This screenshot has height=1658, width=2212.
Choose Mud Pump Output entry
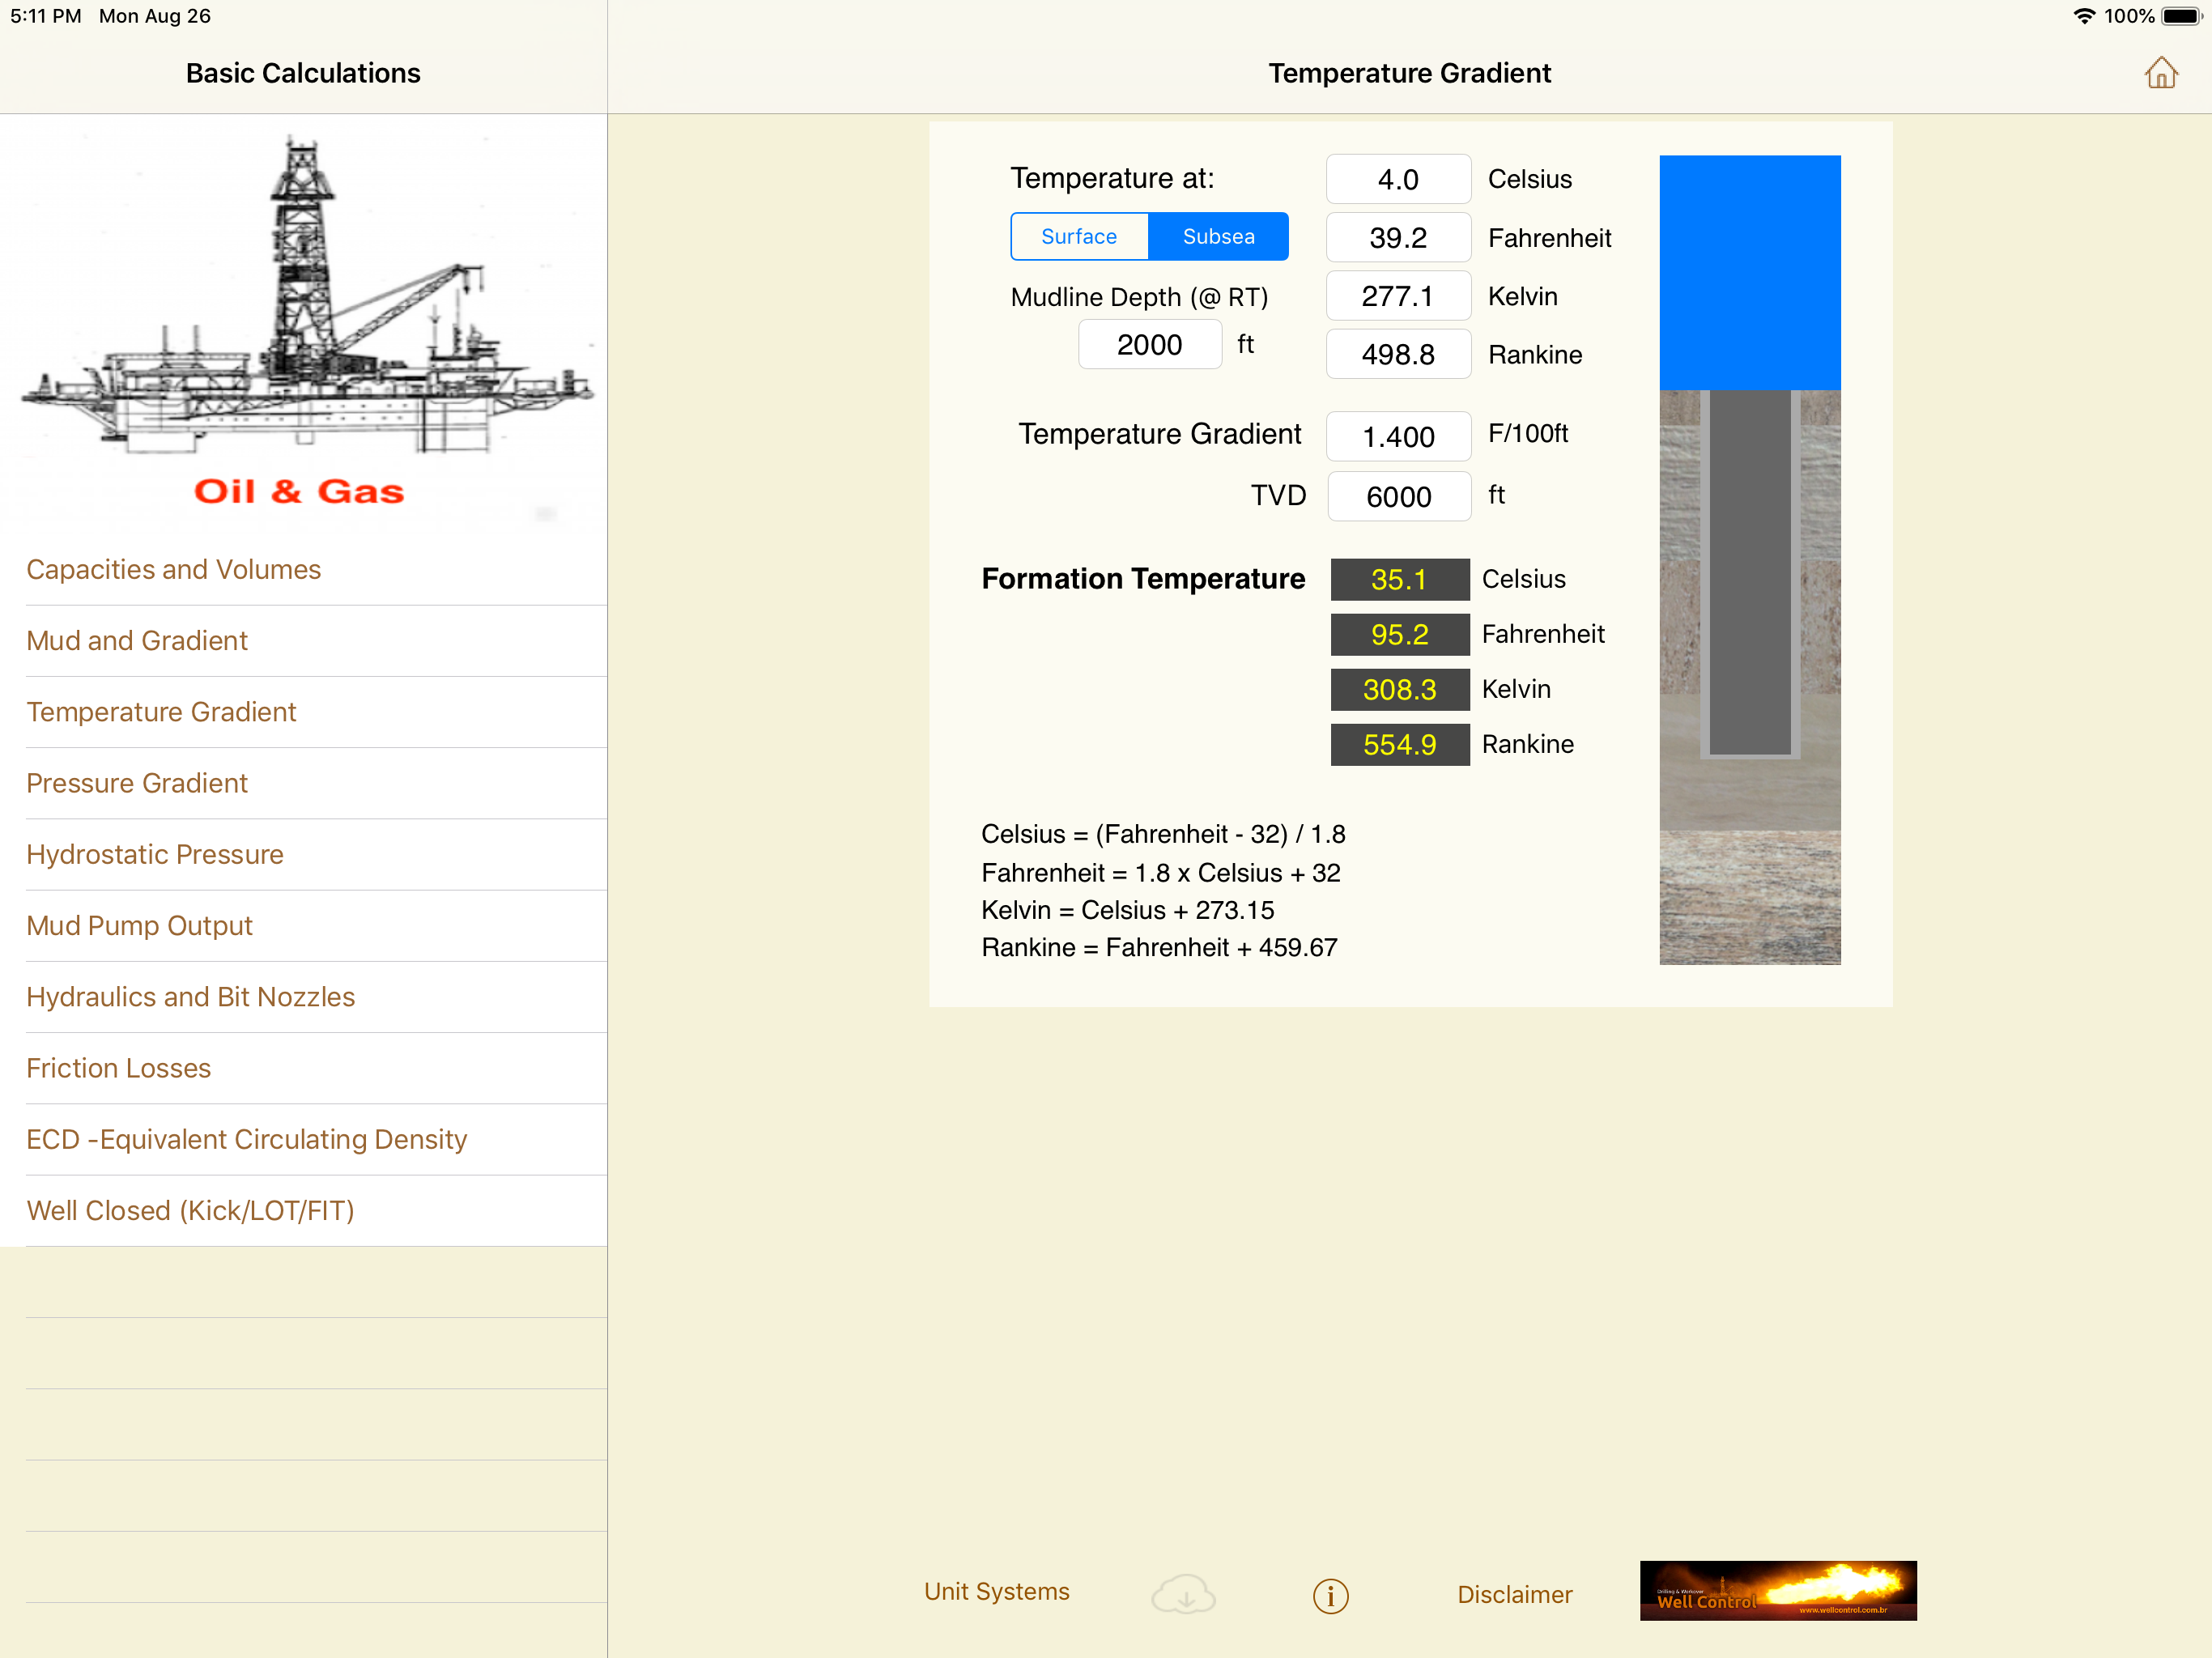pos(139,925)
